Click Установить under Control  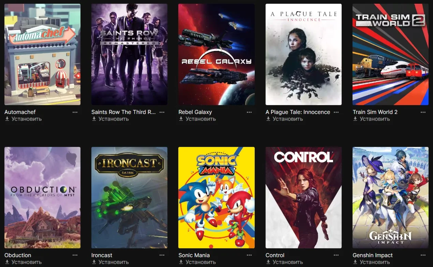288,262
